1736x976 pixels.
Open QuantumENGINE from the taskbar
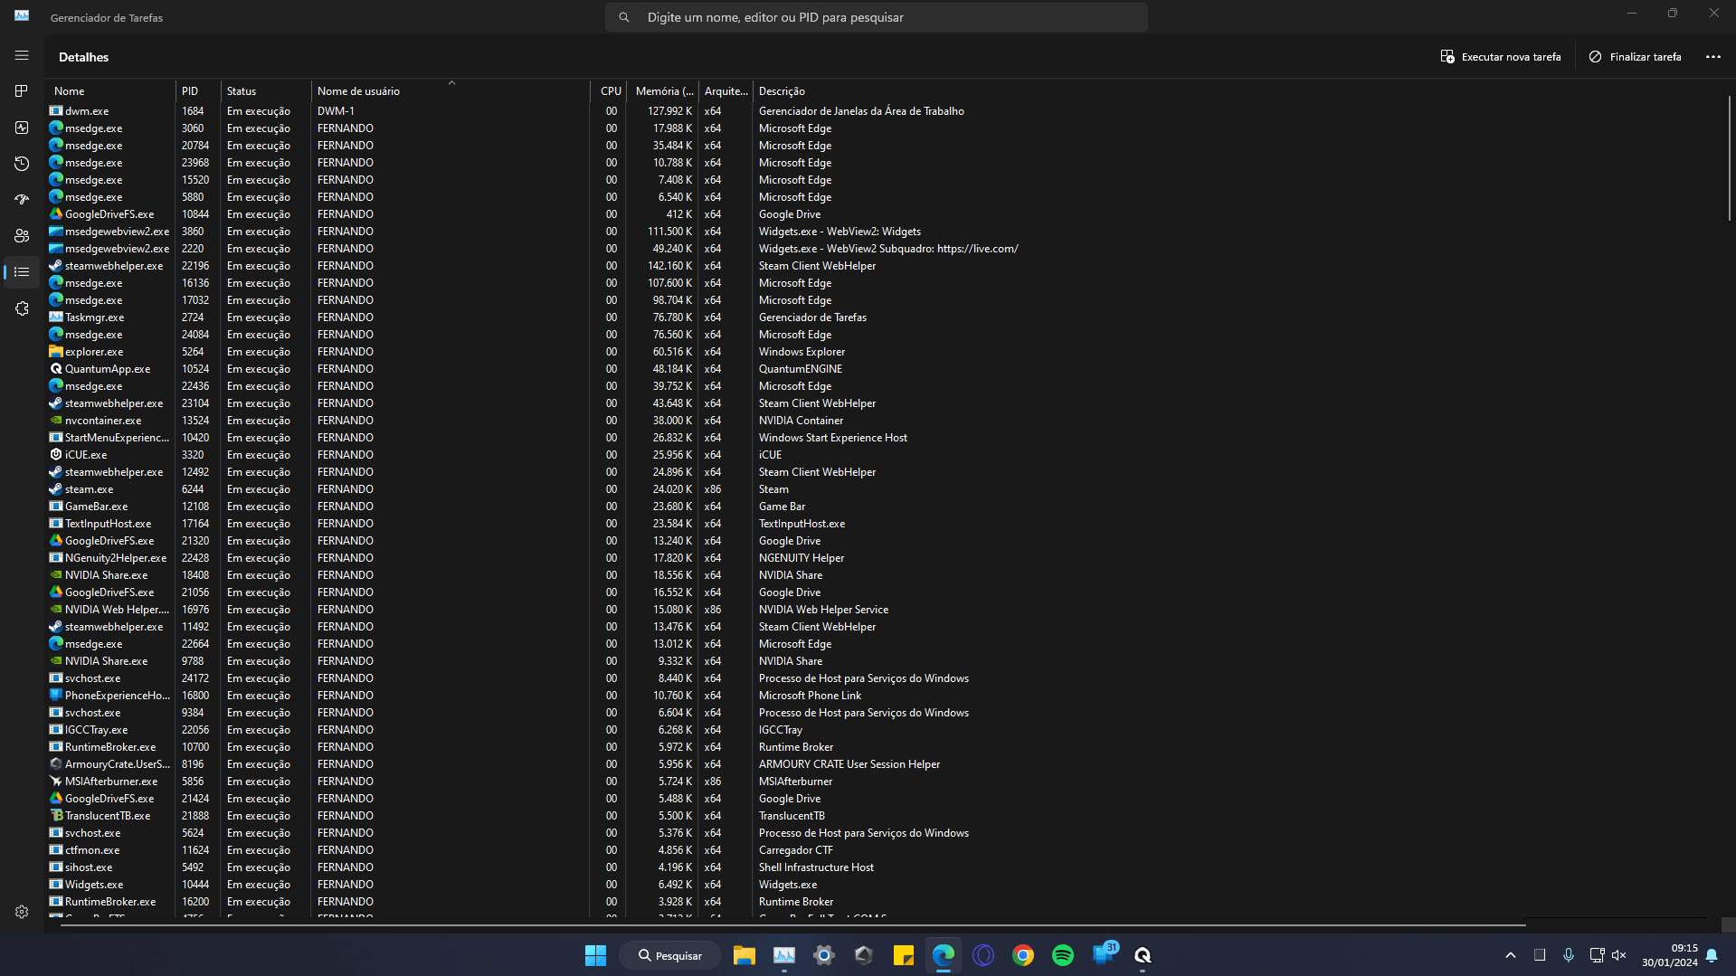(x=1143, y=955)
